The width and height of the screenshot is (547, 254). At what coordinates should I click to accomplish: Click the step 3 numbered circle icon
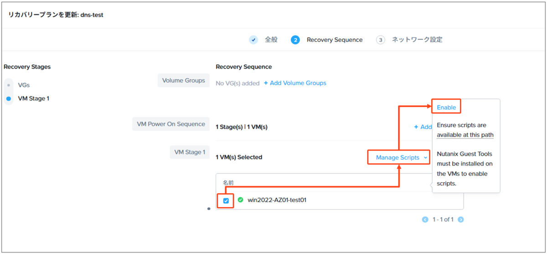[x=381, y=40]
